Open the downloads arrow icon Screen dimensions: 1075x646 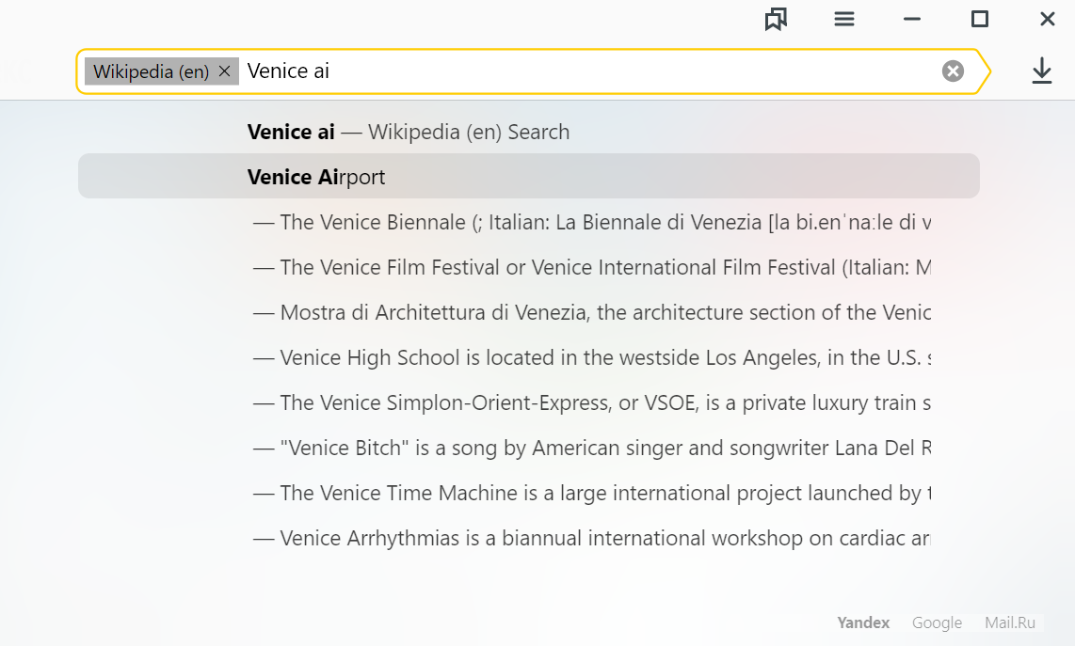1041,71
